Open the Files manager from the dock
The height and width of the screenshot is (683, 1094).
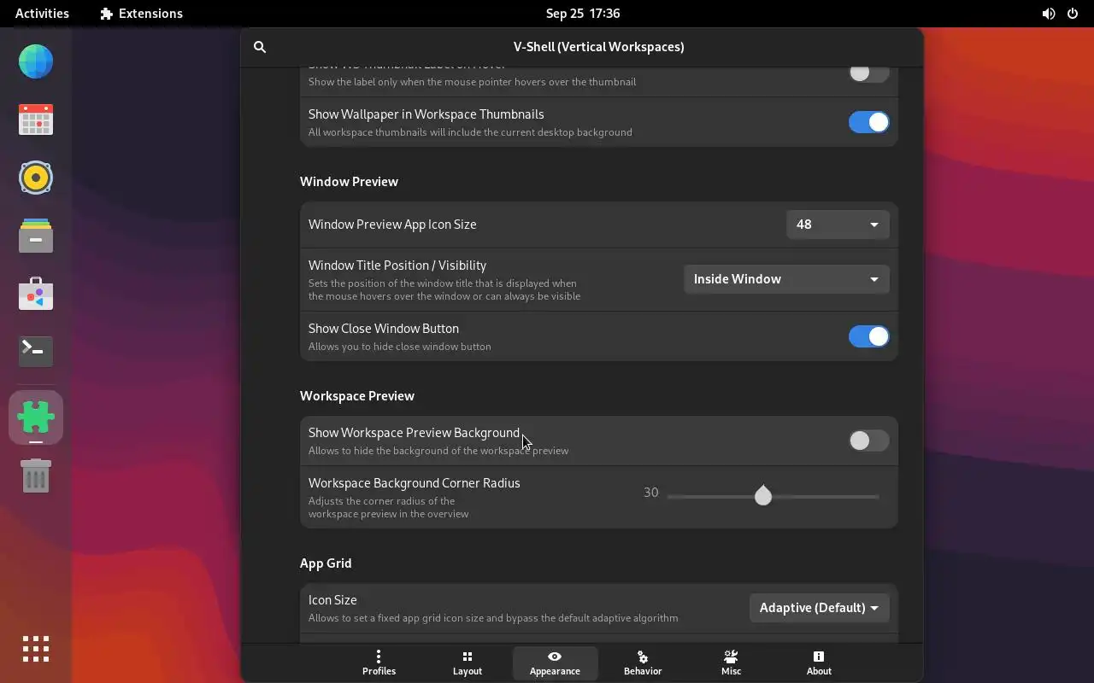coord(36,236)
